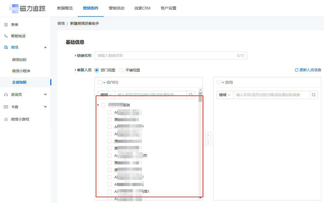Click the 微信小游戏 game icon
Image resolution: width=324 pixels, height=203 pixels.
click(x=5, y=119)
